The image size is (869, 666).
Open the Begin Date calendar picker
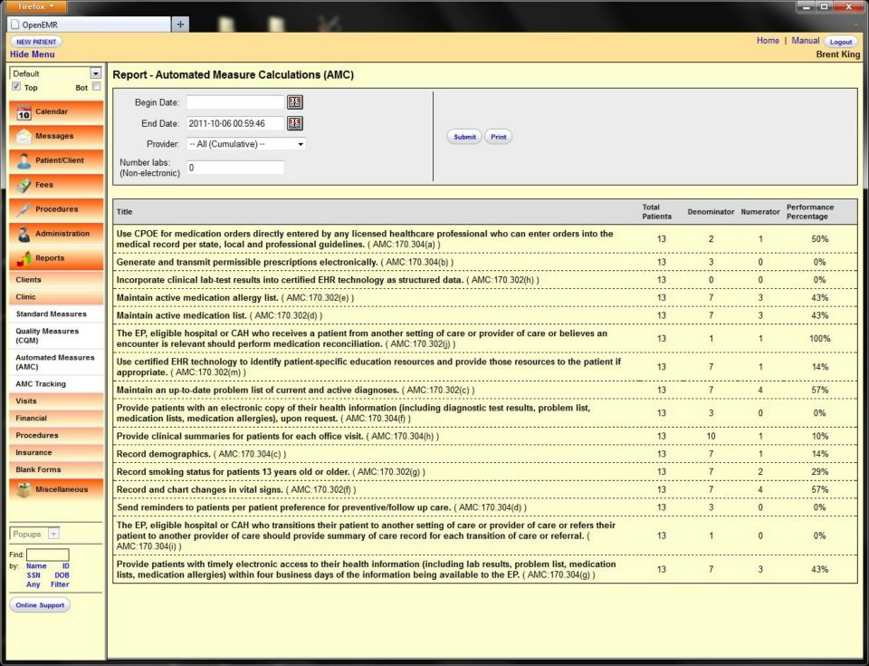(x=294, y=101)
